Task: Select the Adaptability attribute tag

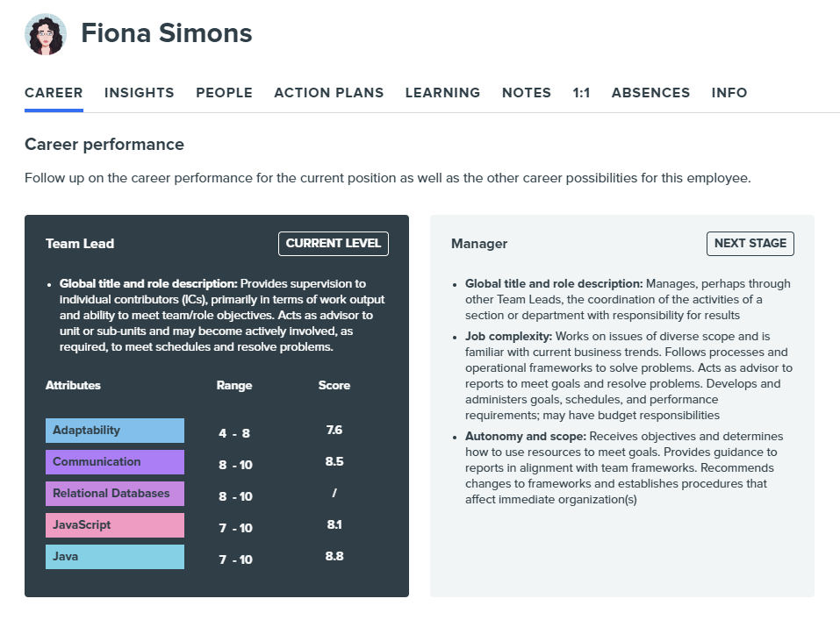Action: click(114, 430)
